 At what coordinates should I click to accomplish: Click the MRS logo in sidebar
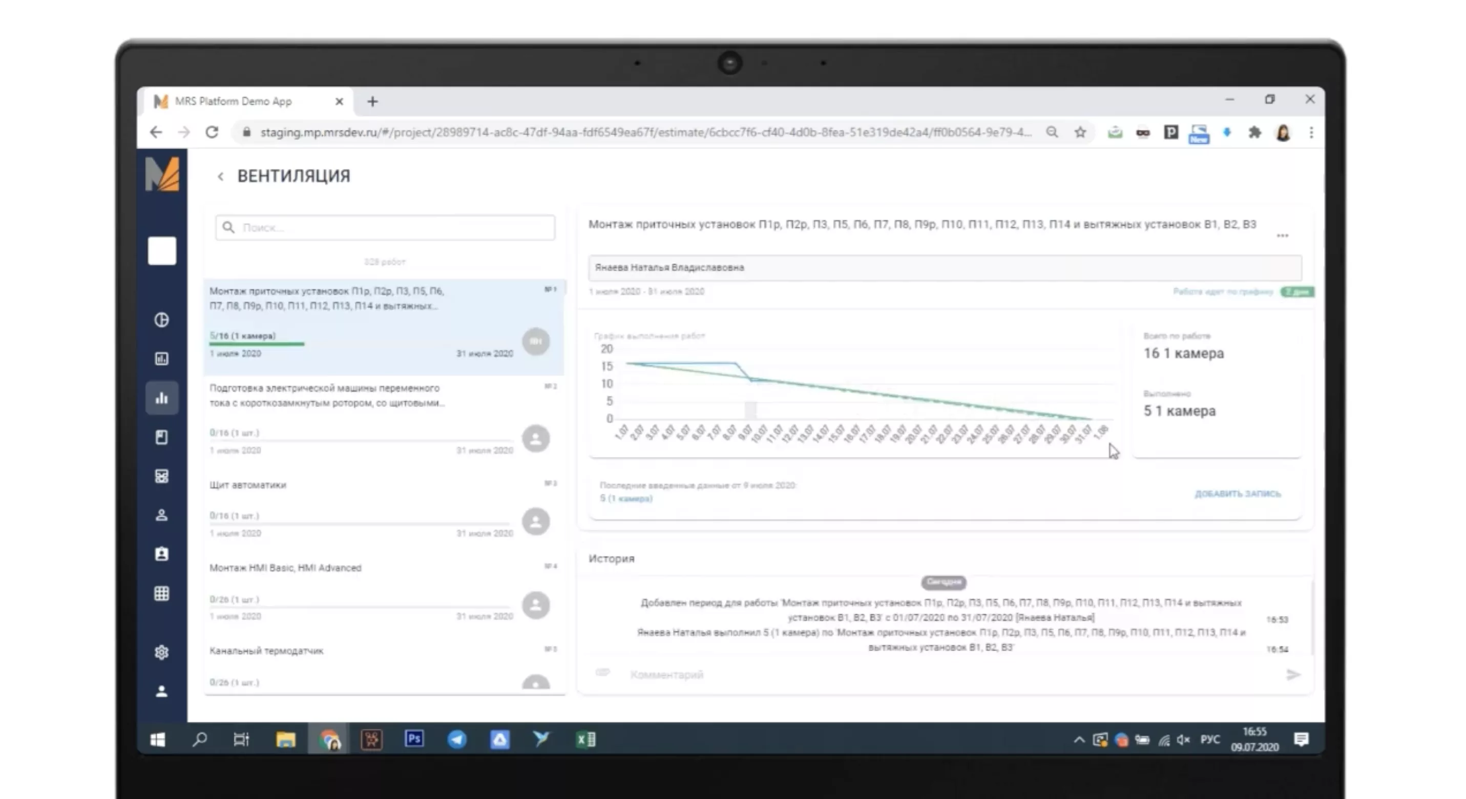(162, 175)
